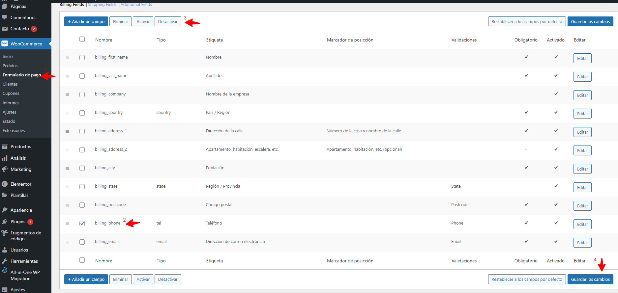Click the Usuarios person icon

click(5, 250)
